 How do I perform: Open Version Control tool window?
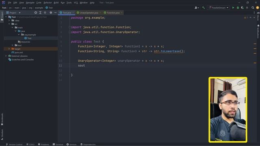pos(14,144)
